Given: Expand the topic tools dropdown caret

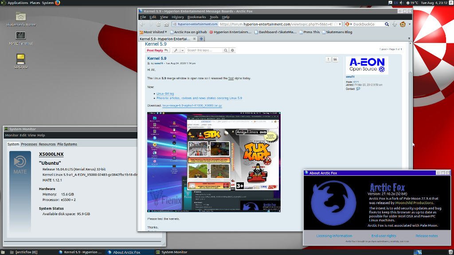Looking at the screenshot, I should pyautogui.click(x=182, y=50).
